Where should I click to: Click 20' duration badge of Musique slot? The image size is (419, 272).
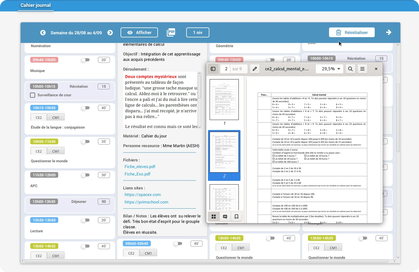point(104,60)
